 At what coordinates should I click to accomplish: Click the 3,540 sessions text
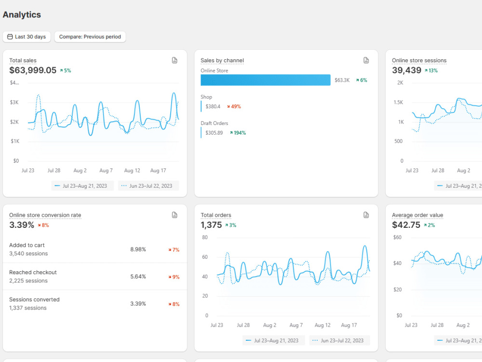28,253
